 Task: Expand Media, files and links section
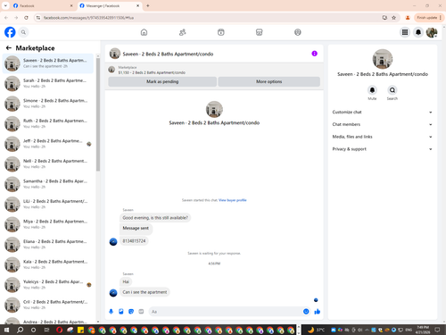point(382,137)
